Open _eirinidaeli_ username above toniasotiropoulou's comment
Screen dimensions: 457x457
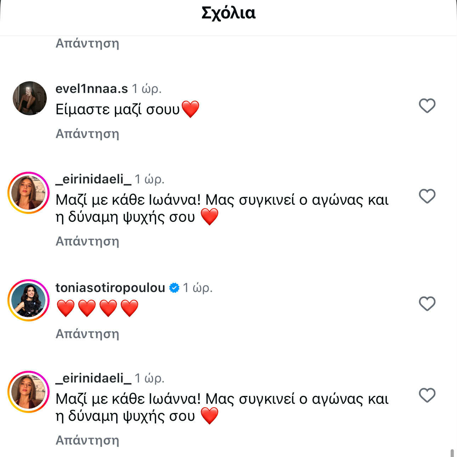pyautogui.click(x=93, y=180)
